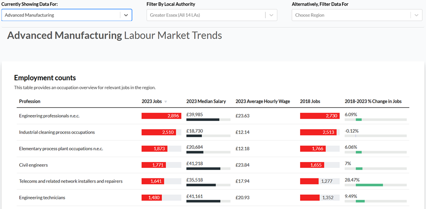
Task: Click the Engineering technicians profession row
Action: tap(42, 198)
